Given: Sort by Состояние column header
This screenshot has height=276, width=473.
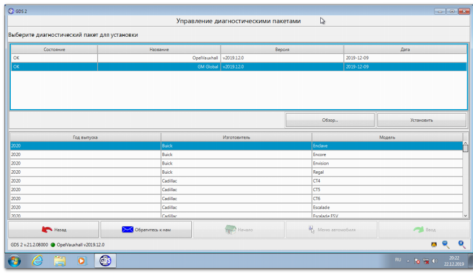Looking at the screenshot, I should (x=54, y=49).
